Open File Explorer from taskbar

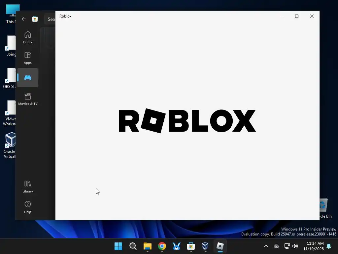pyautogui.click(x=148, y=246)
